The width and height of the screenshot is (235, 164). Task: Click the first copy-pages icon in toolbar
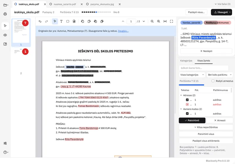point(83,21)
